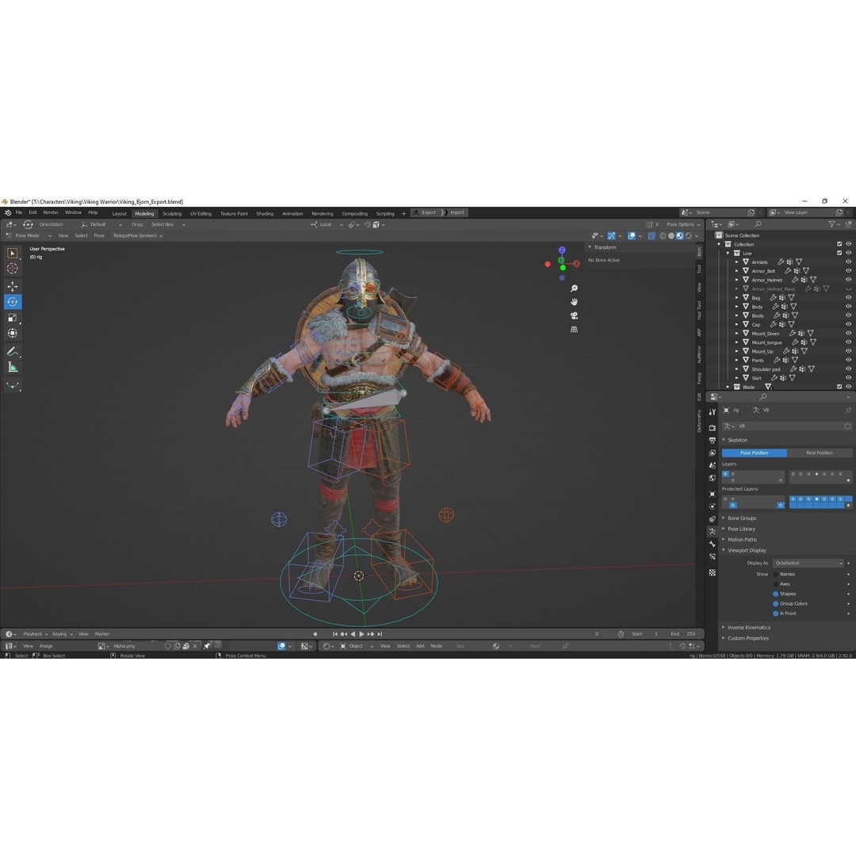
Task: Switch to UV Editing workspace tab
Action: pos(201,213)
